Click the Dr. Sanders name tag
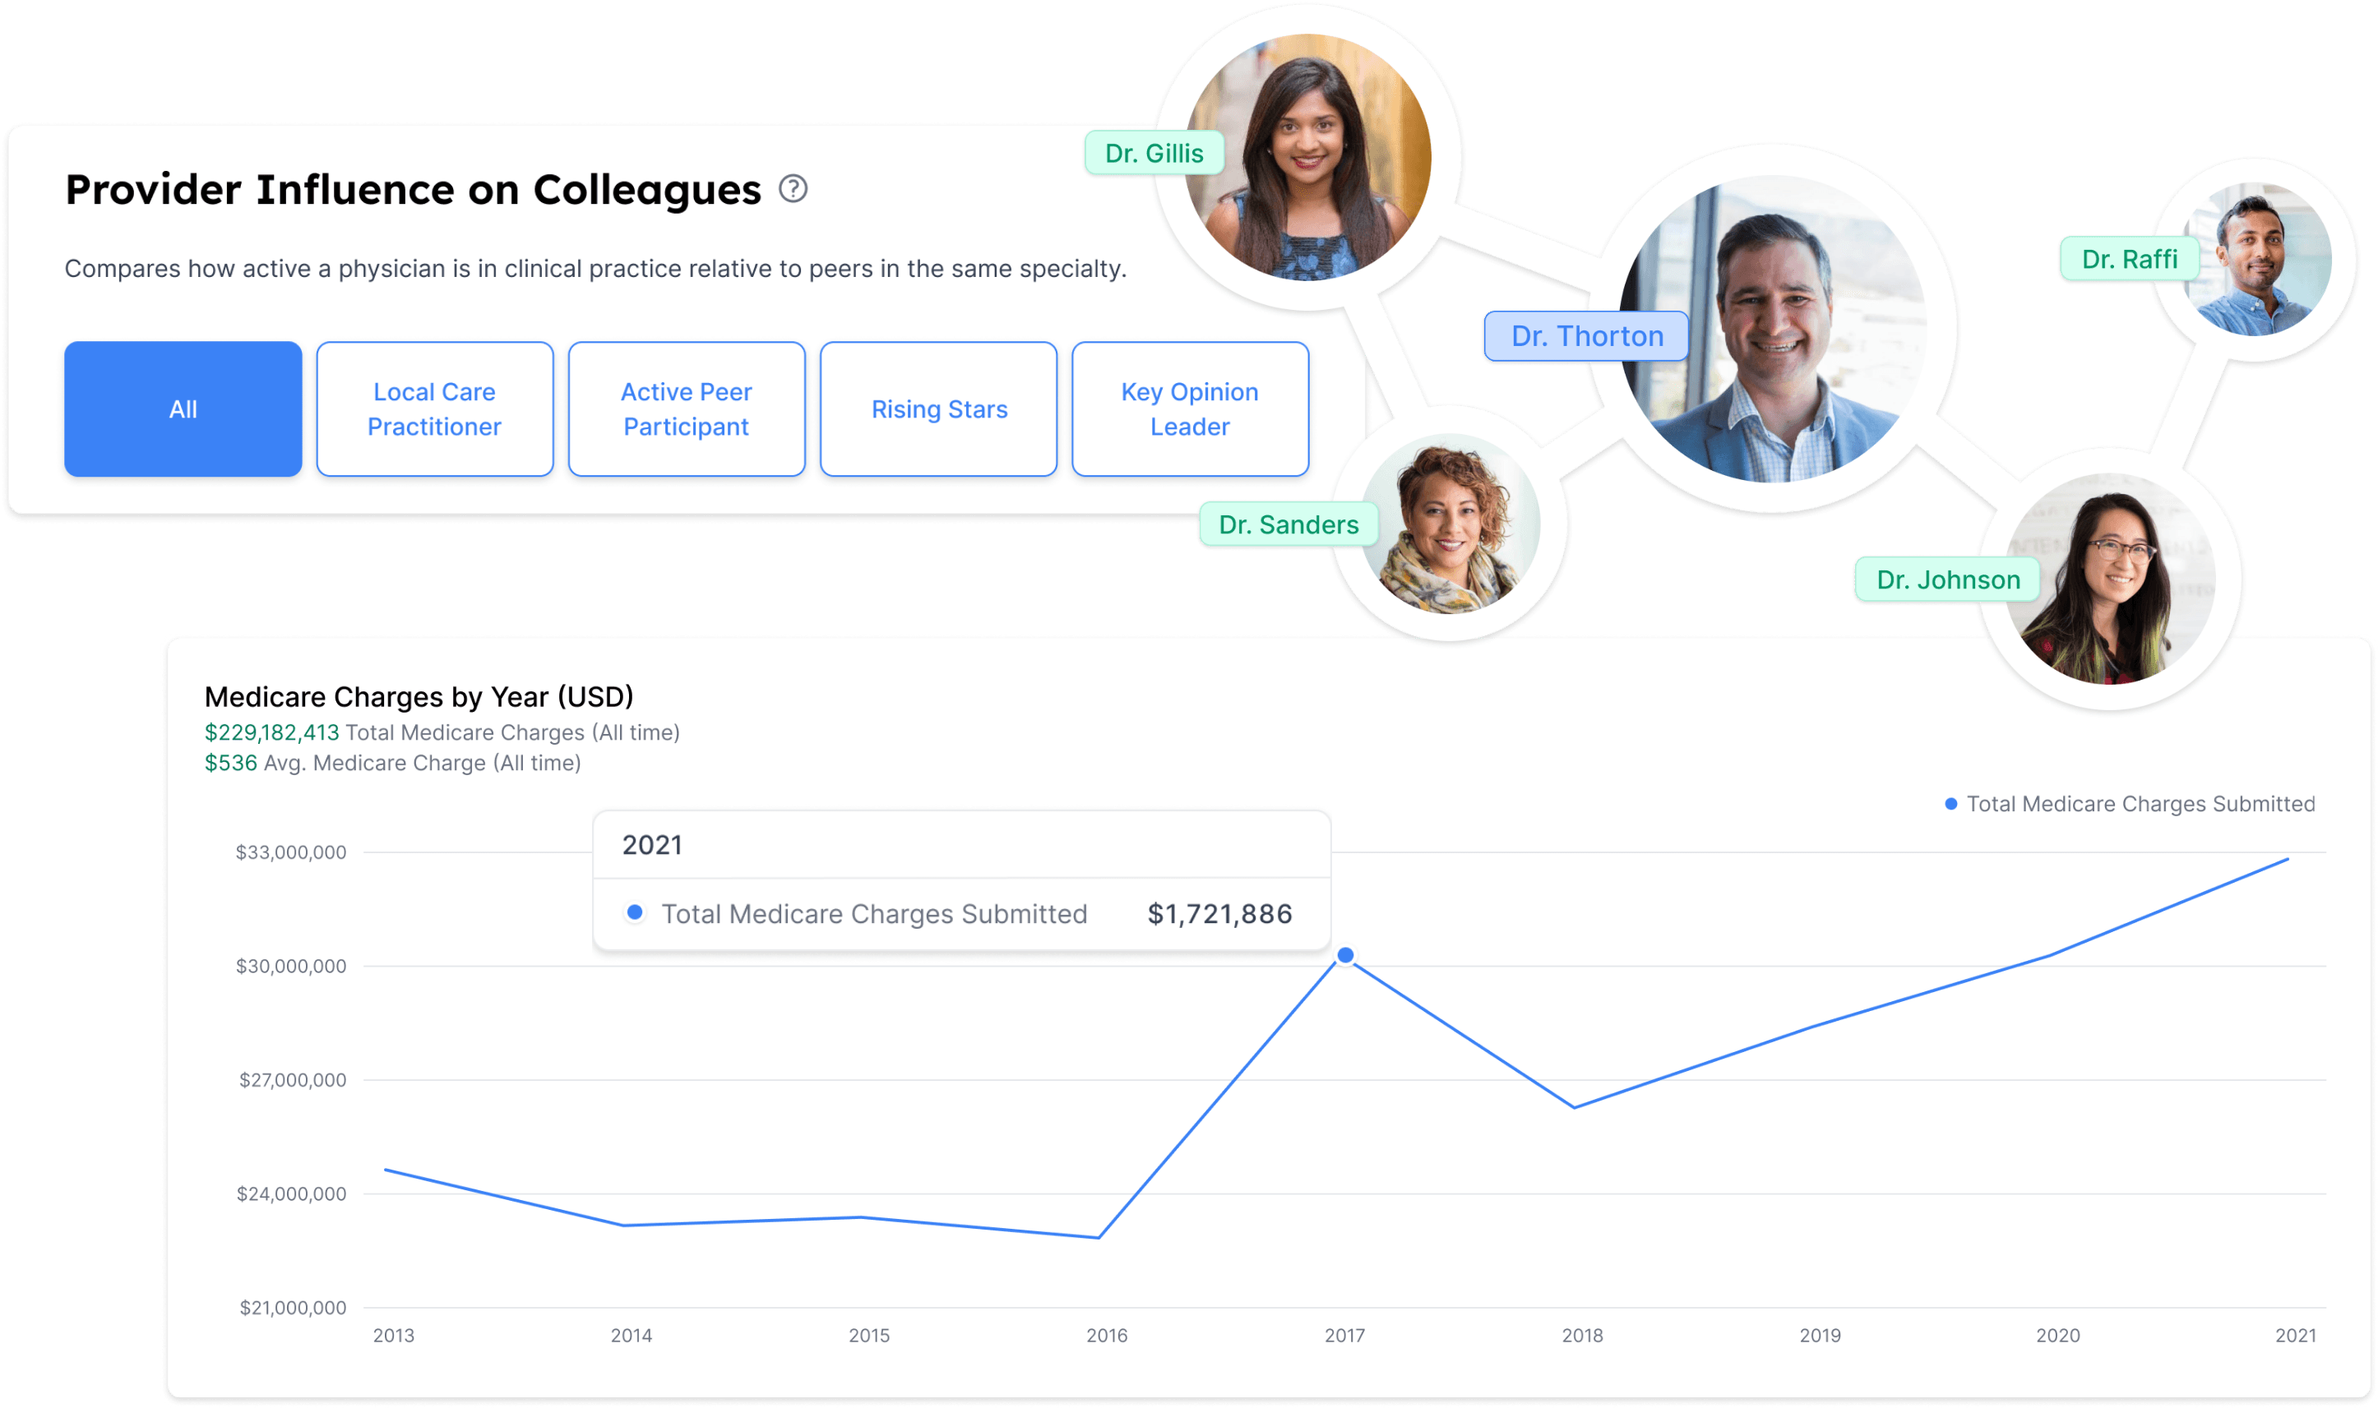The image size is (2378, 1408). pyautogui.click(x=1288, y=524)
